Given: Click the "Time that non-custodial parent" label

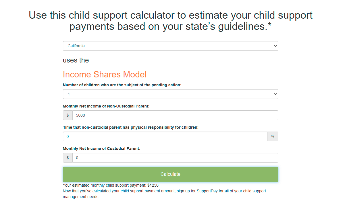Looking at the screenshot, I should [131, 127].
